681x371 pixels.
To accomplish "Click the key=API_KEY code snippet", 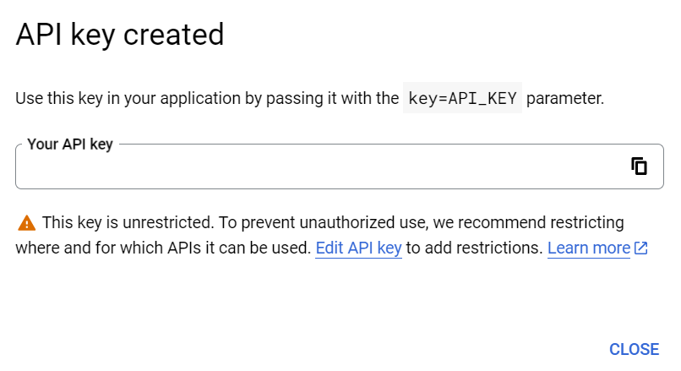I will 463,98.
